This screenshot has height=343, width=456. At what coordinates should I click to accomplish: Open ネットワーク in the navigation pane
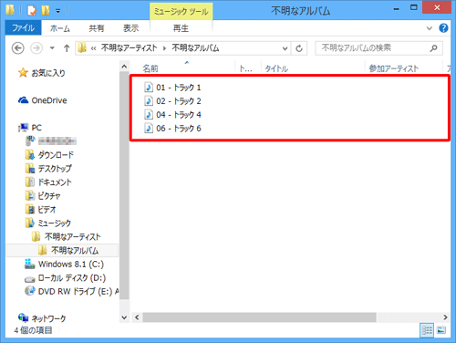(x=48, y=318)
